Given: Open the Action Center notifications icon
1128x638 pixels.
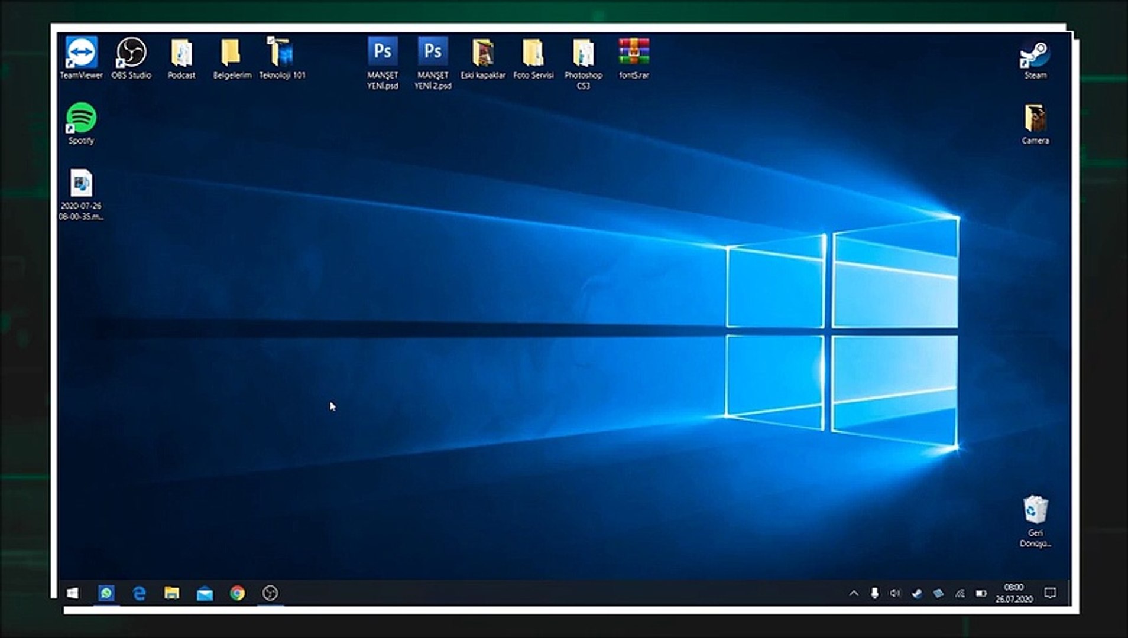Looking at the screenshot, I should 1050,593.
